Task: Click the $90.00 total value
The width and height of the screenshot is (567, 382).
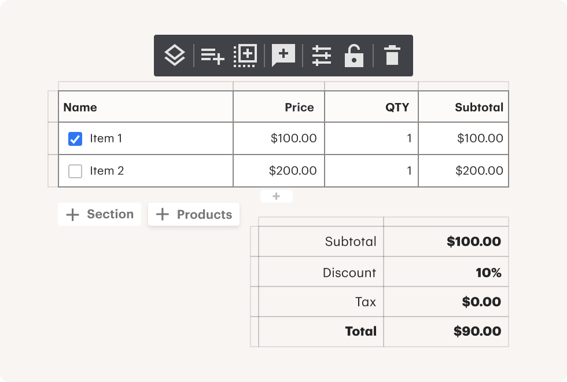Action: [477, 331]
